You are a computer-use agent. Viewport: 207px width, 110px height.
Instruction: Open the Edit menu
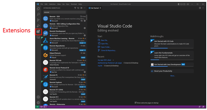point(46,4)
